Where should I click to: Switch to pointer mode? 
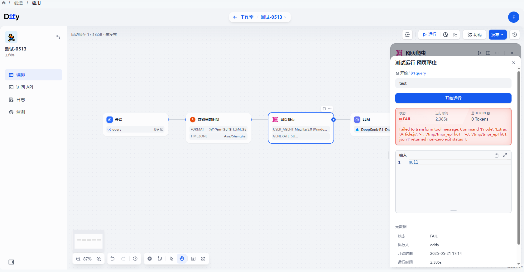pos(171,259)
